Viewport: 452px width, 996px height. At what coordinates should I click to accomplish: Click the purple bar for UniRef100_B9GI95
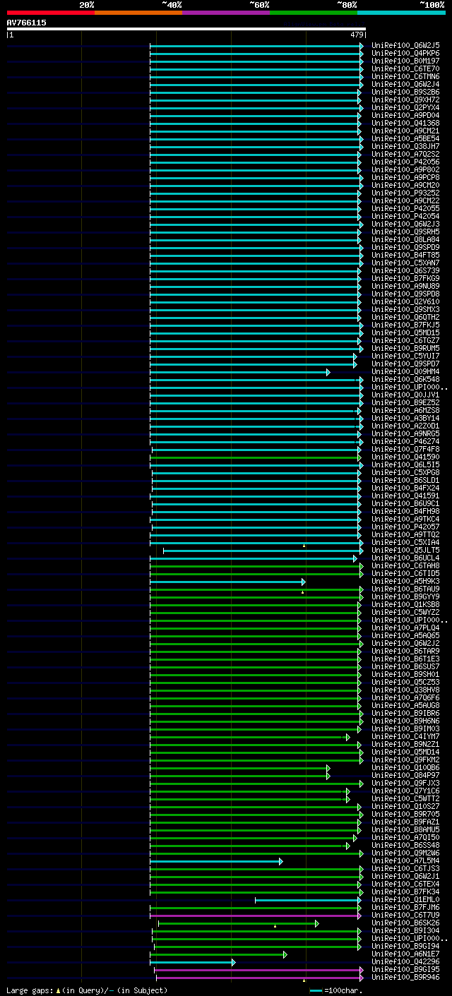coord(258,970)
